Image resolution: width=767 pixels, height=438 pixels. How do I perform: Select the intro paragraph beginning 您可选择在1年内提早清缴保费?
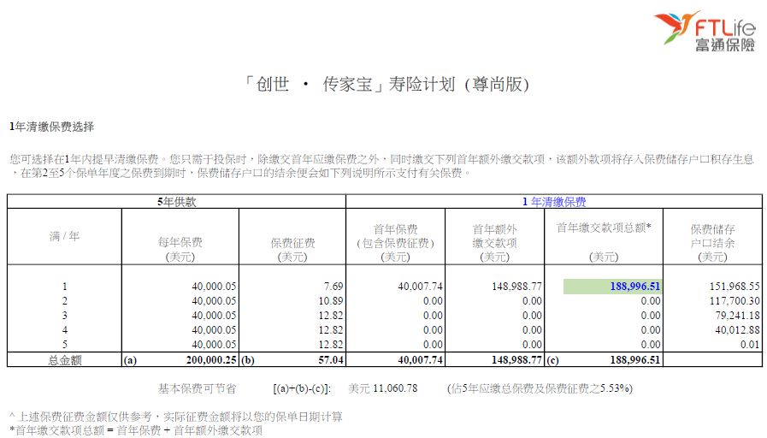[x=381, y=166]
